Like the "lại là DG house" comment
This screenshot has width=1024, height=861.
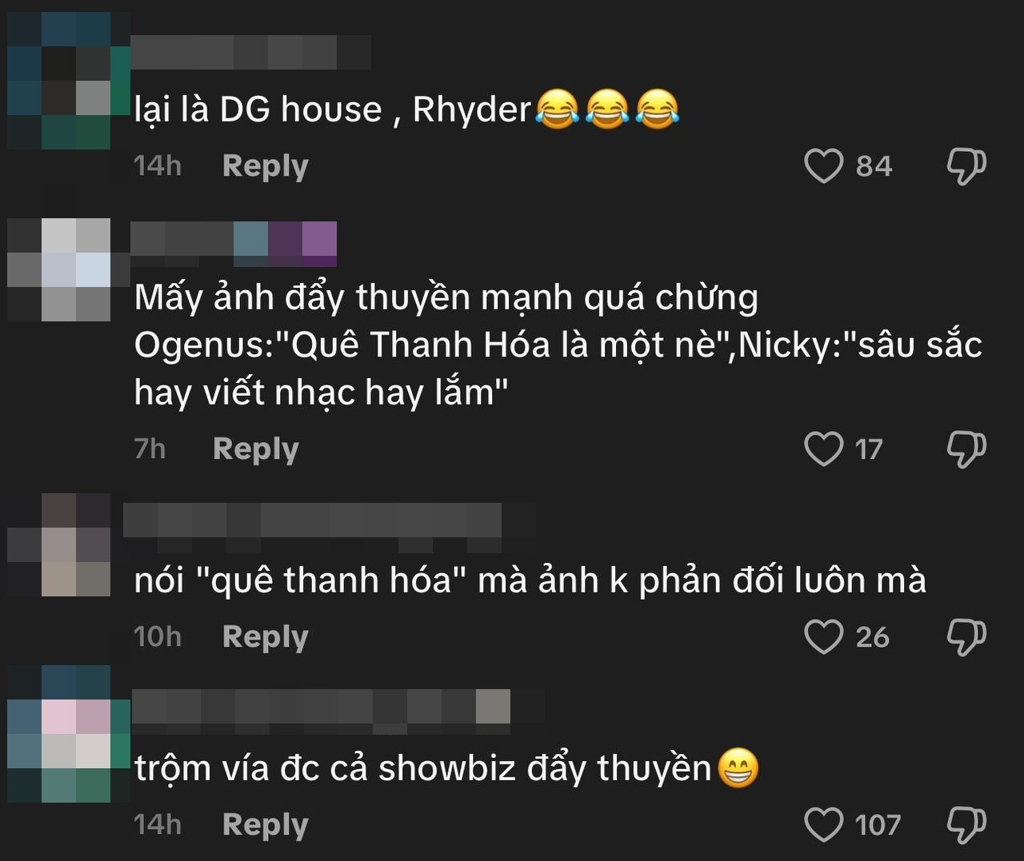coord(823,166)
